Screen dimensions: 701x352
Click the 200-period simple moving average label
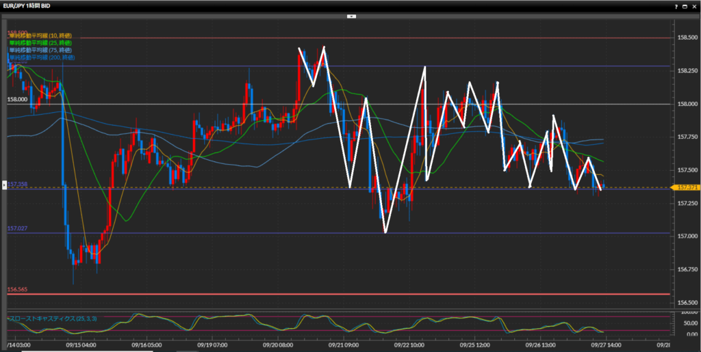pos(42,58)
